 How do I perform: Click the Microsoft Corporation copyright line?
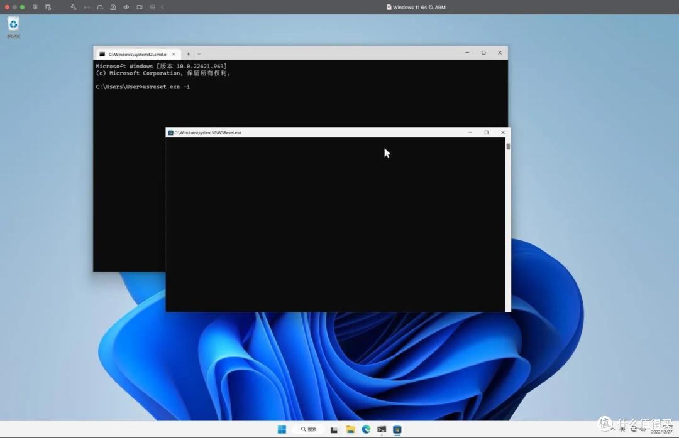click(163, 73)
